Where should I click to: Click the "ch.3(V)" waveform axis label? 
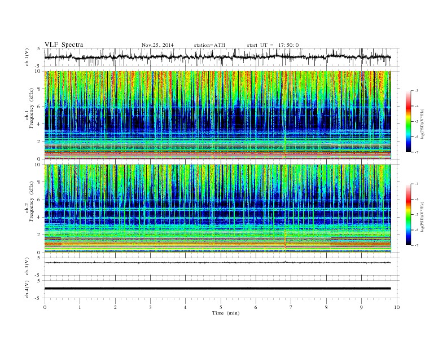point(27,267)
